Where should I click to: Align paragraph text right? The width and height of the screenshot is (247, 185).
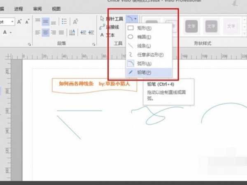coord(54,32)
